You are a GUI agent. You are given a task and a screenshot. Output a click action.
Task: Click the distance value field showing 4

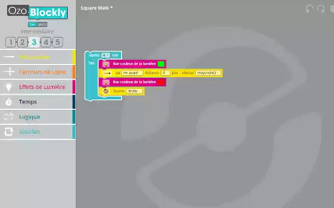coord(165,73)
